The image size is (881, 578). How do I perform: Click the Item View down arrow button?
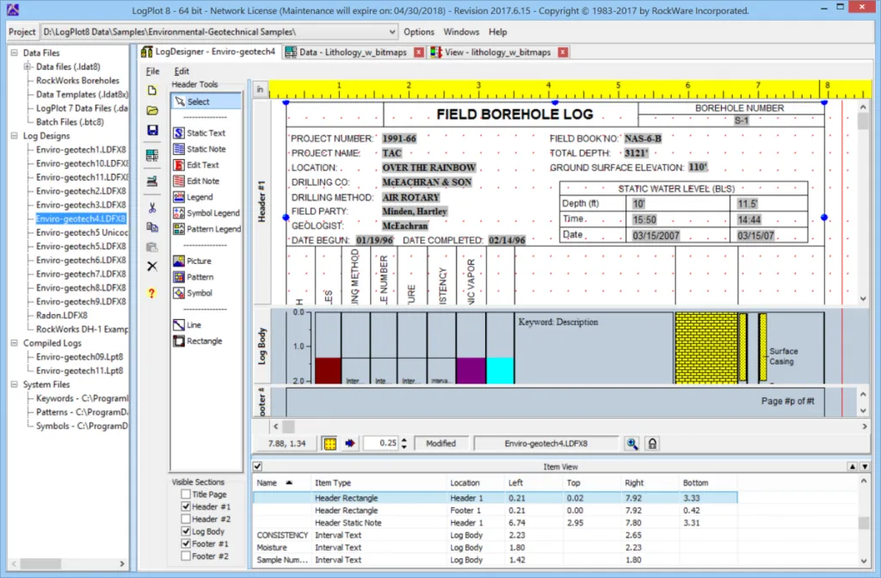tap(865, 467)
